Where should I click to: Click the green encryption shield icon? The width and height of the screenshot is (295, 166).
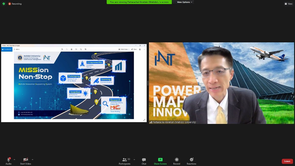click(4, 4)
